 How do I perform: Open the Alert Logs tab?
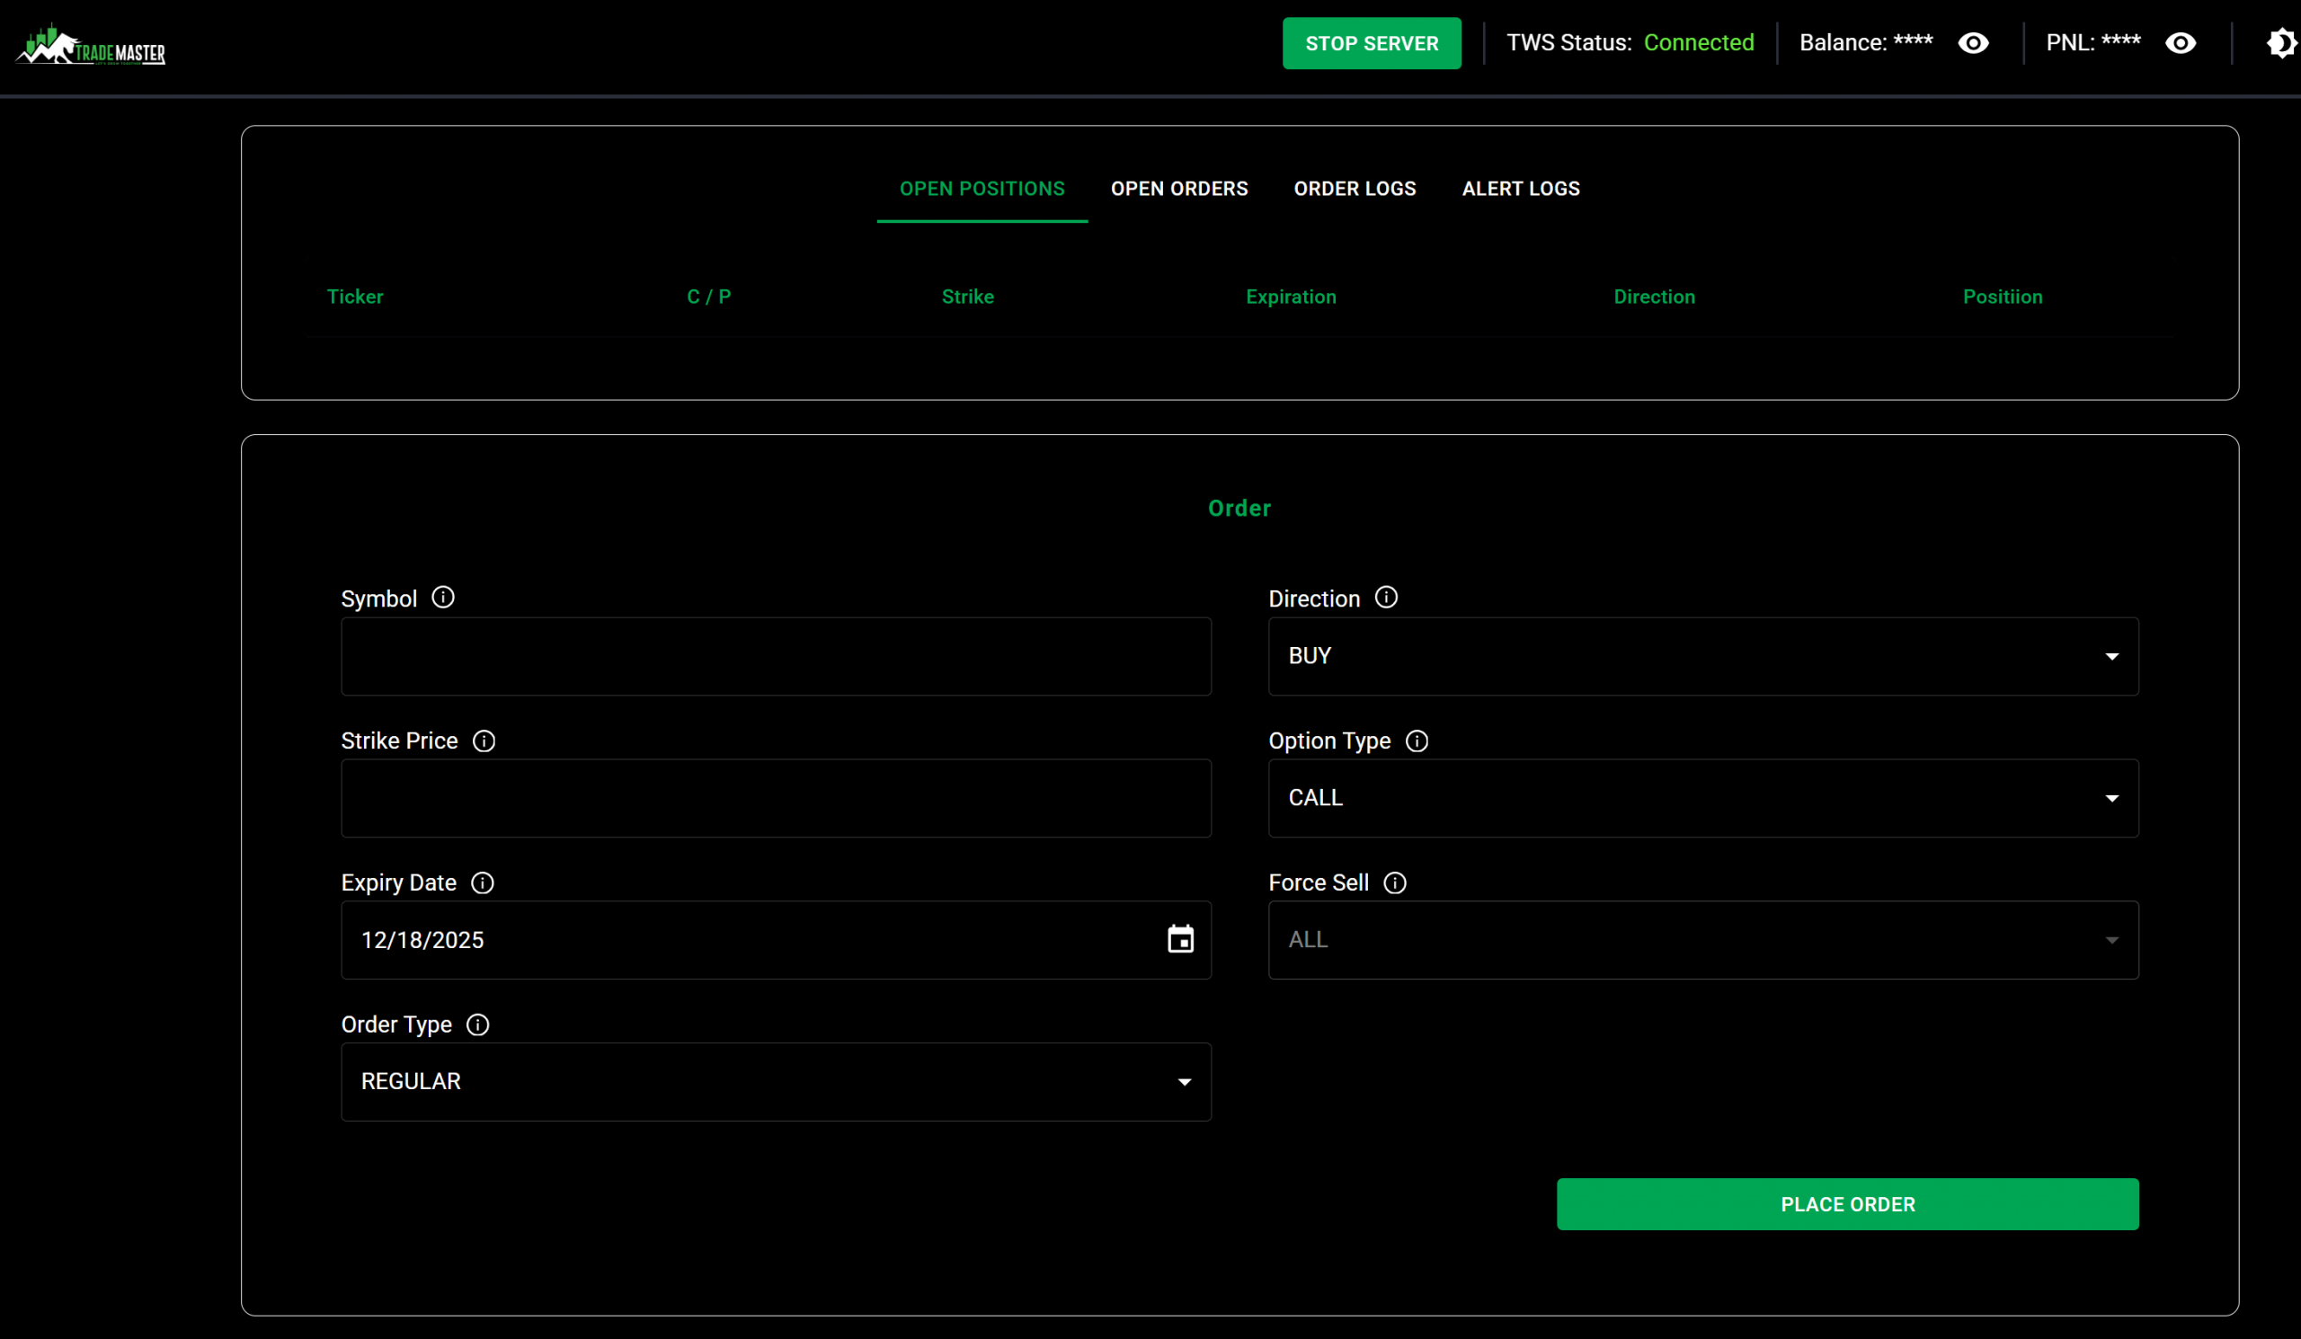click(x=1520, y=189)
